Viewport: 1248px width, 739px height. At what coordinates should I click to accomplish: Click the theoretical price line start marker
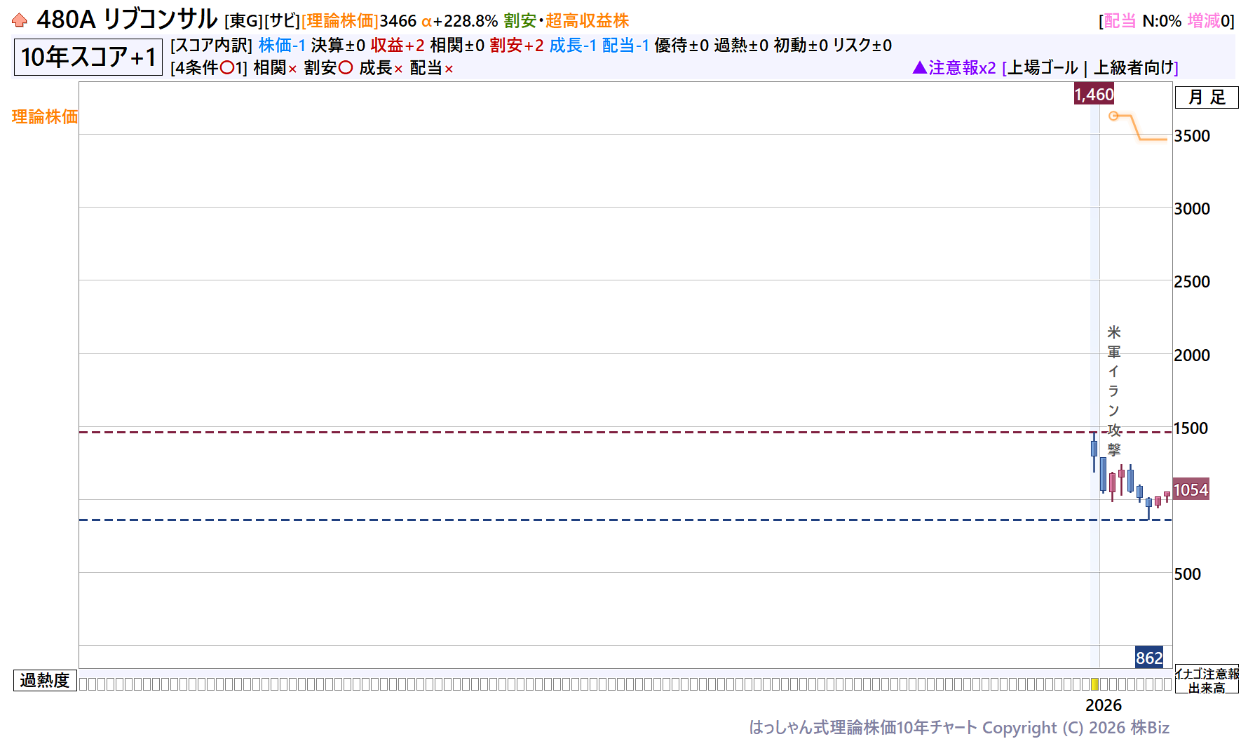(1113, 116)
